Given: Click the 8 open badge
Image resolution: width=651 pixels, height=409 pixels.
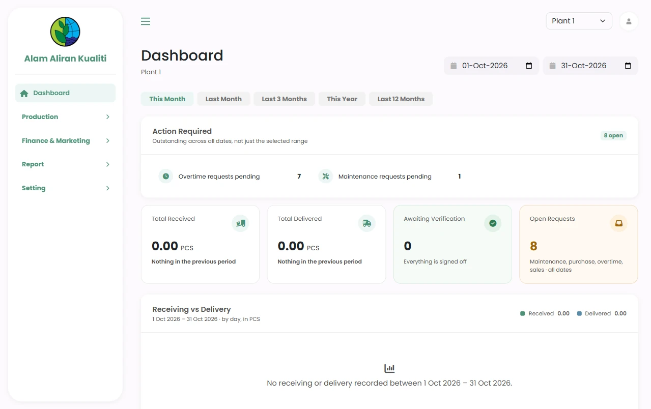Looking at the screenshot, I should 613,135.
